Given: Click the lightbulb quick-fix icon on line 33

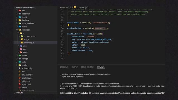Looking at the screenshot, I should pyautogui.click(x=68, y=25).
